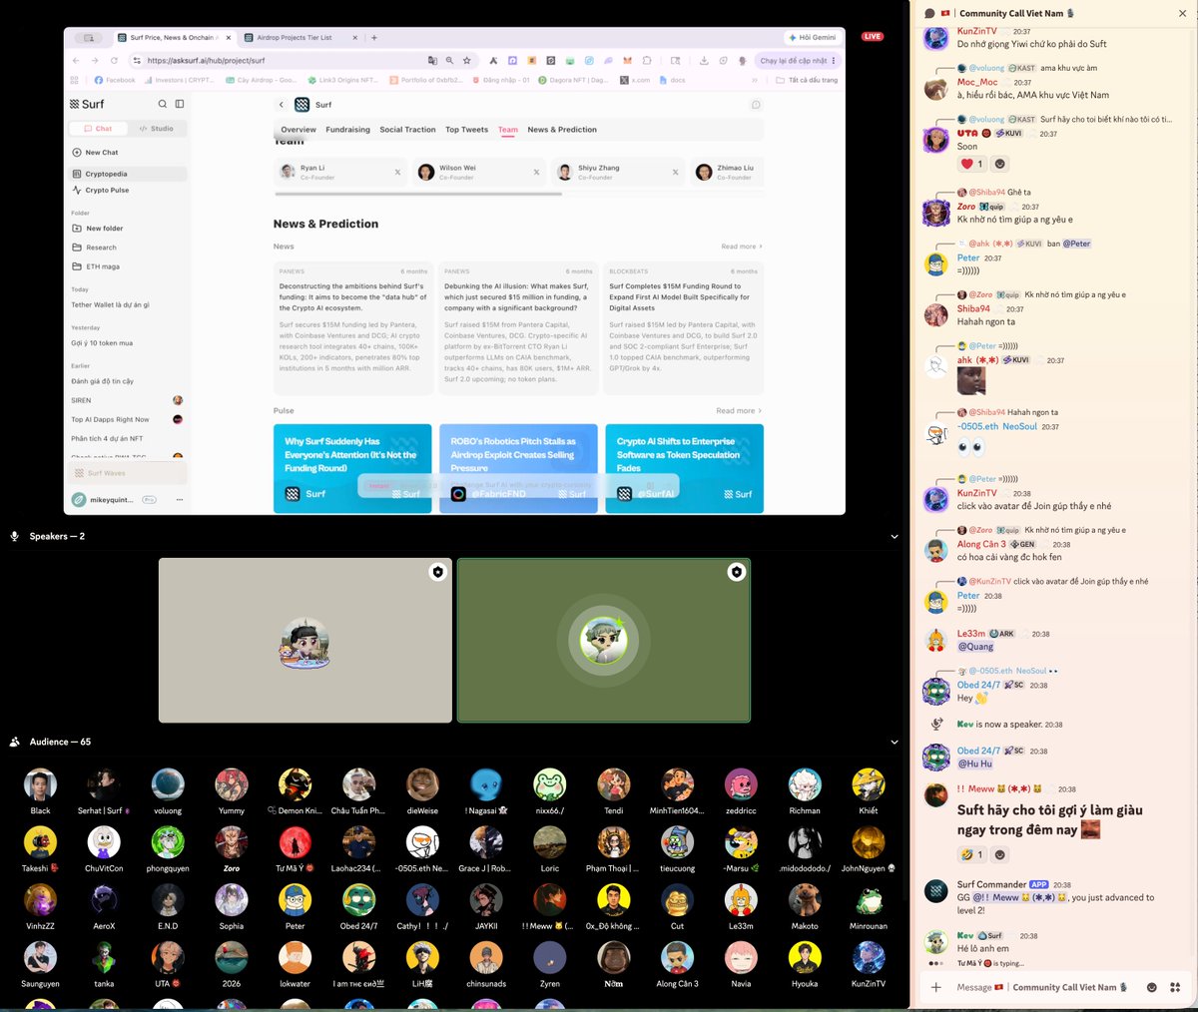Add reaction next to heart on Soon message
Image resolution: width=1198 pixels, height=1012 pixels.
999,164
